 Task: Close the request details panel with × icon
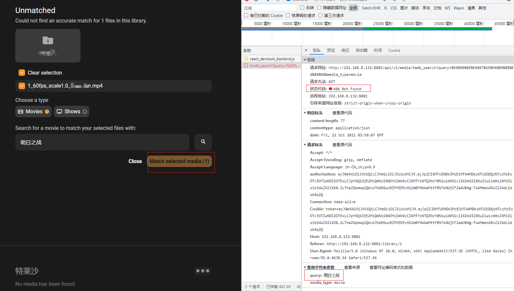point(306,50)
